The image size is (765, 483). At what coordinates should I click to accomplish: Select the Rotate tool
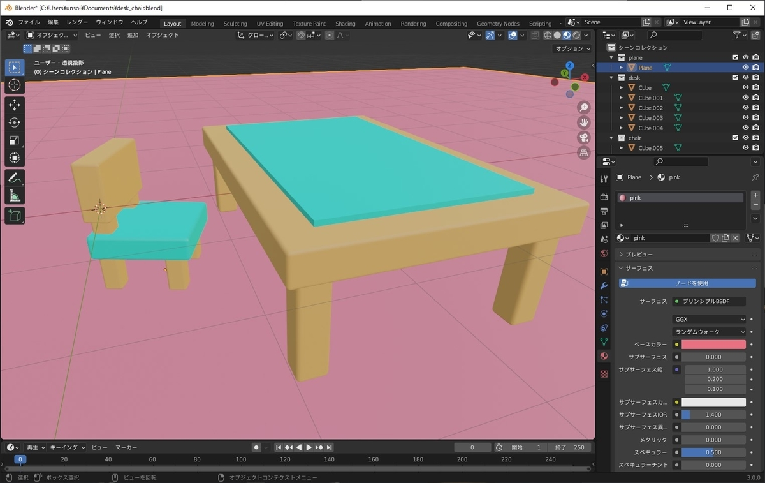pyautogui.click(x=15, y=123)
